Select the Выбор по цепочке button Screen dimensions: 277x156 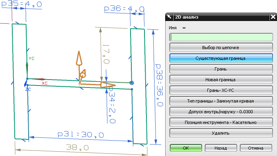coord(221,48)
